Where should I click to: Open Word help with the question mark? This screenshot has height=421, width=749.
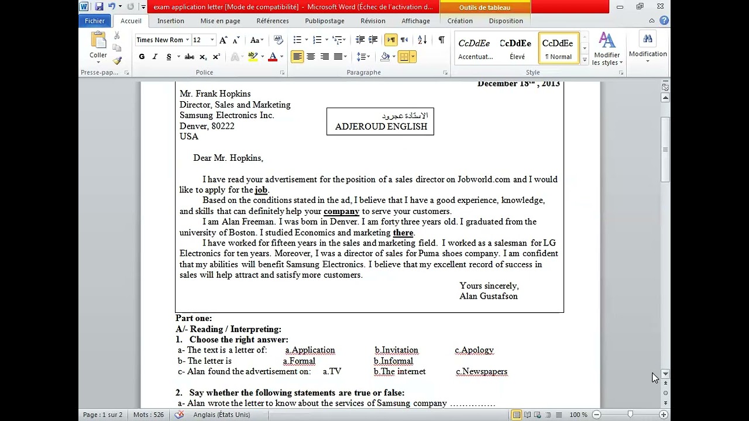click(x=664, y=20)
